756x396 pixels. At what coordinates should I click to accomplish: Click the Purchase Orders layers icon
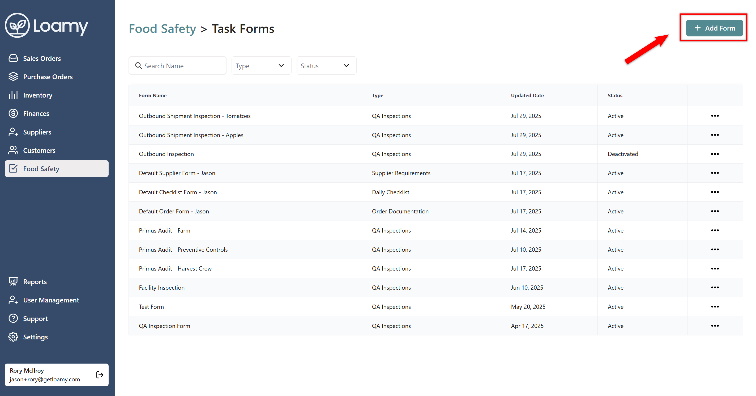tap(13, 76)
